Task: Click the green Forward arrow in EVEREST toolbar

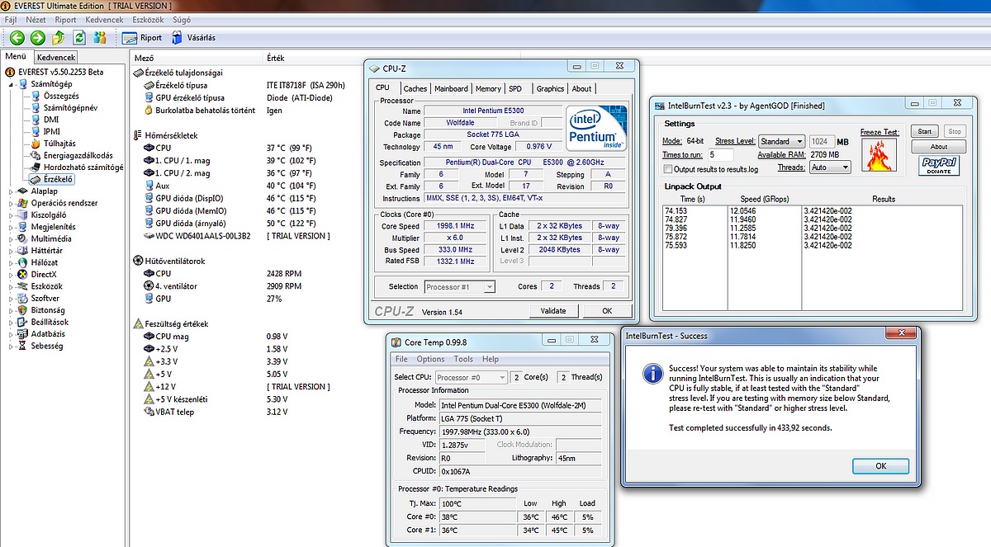Action: click(37, 37)
